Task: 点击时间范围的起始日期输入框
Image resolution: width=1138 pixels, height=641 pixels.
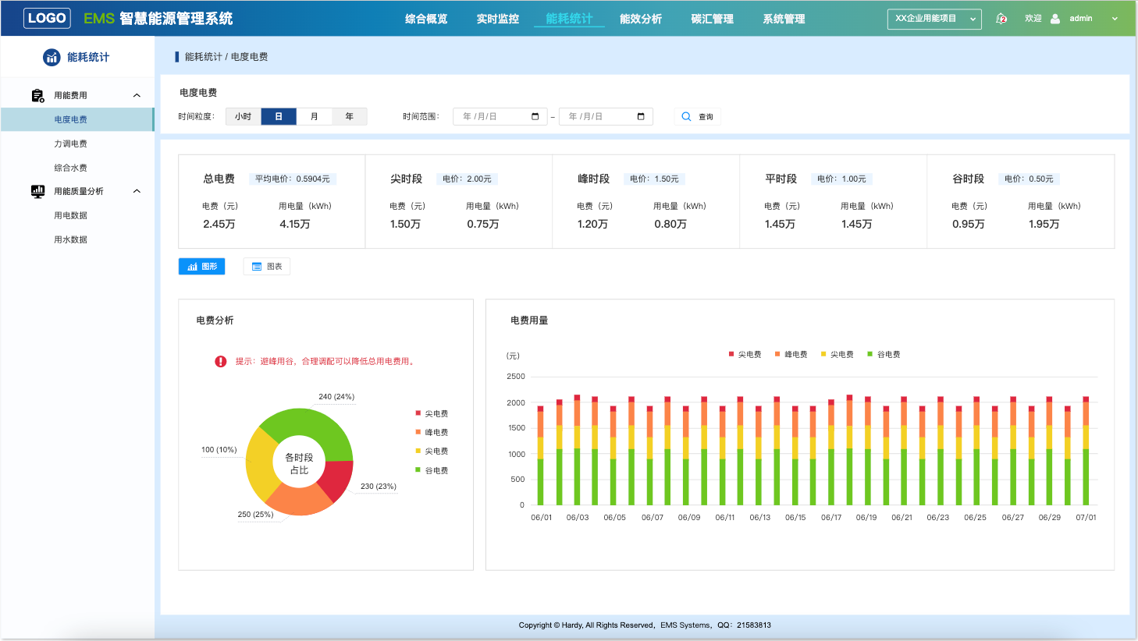Action: (500, 116)
